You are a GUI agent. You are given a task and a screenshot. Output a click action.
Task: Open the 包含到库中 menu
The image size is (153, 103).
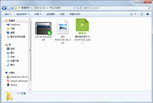(x=23, y=14)
